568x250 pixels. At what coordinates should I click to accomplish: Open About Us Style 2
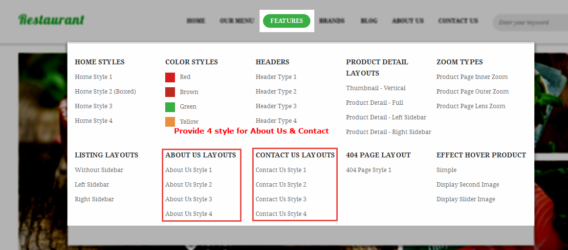(x=189, y=185)
